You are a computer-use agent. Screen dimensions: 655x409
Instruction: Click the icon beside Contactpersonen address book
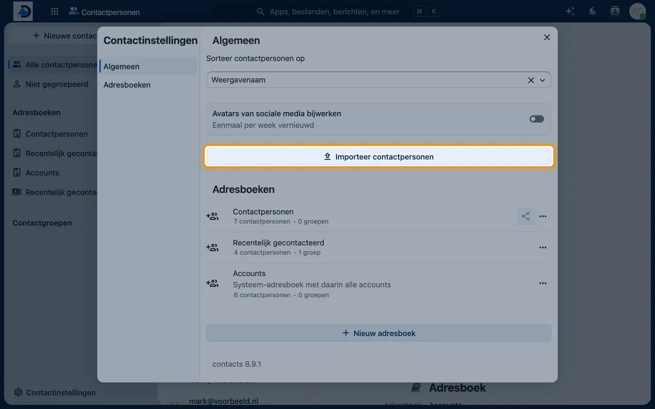point(212,216)
